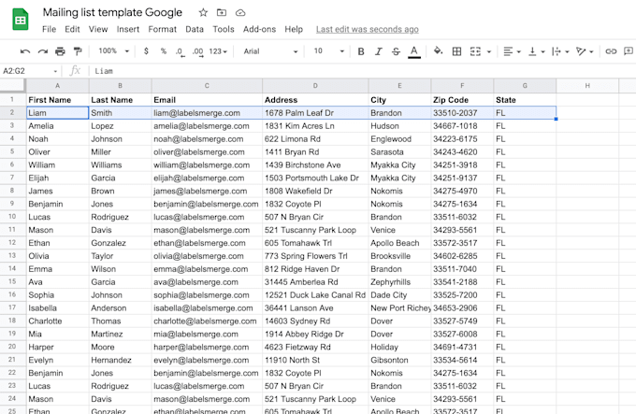The width and height of the screenshot is (636, 414).
Task: Select cell '622 Limona Rd'
Action: click(x=315, y=139)
